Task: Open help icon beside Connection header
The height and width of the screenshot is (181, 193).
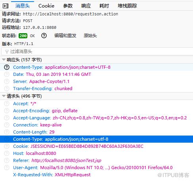Action: tap(7, 125)
